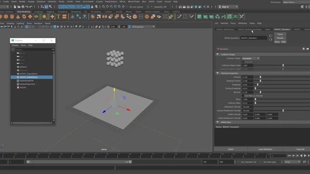Click the Sweep Mesh star shelf icon
The image size is (310, 174).
[x=52, y=16]
